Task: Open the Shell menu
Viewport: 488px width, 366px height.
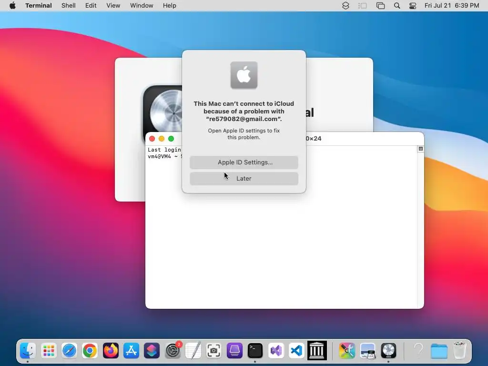Action: tap(69, 6)
